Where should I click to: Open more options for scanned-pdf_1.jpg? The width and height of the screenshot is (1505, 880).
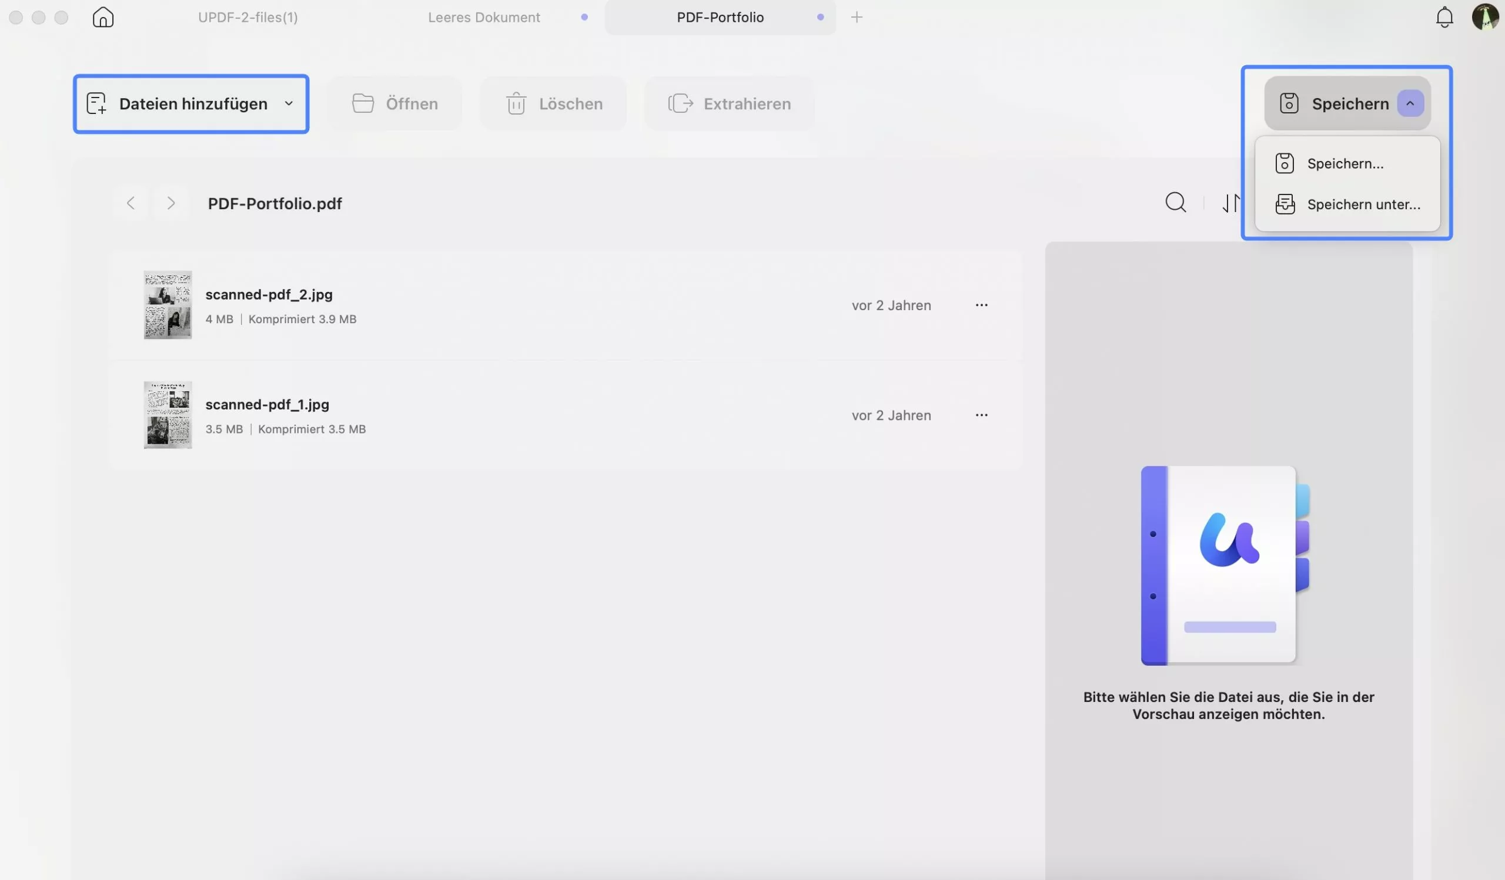[x=981, y=415]
